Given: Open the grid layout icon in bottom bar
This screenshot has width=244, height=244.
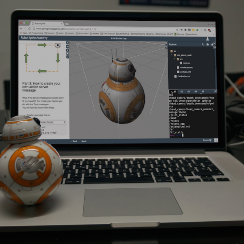Looking at the screenshot, I should click(x=216, y=140).
